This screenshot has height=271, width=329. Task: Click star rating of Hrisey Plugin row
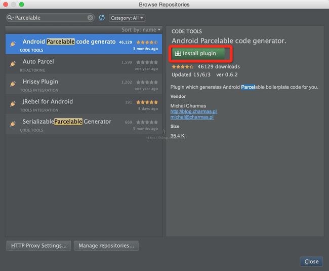(147, 82)
